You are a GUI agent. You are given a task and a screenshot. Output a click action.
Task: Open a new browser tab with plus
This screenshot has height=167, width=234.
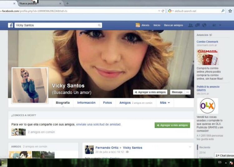pyautogui.click(x=67, y=3)
